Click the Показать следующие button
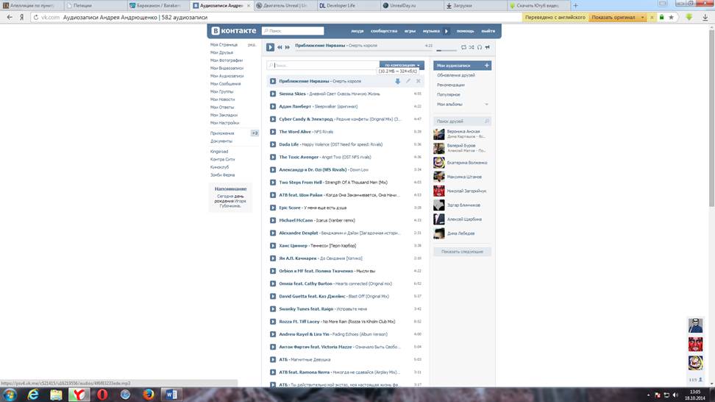This screenshot has height=402, width=715. coord(462,252)
